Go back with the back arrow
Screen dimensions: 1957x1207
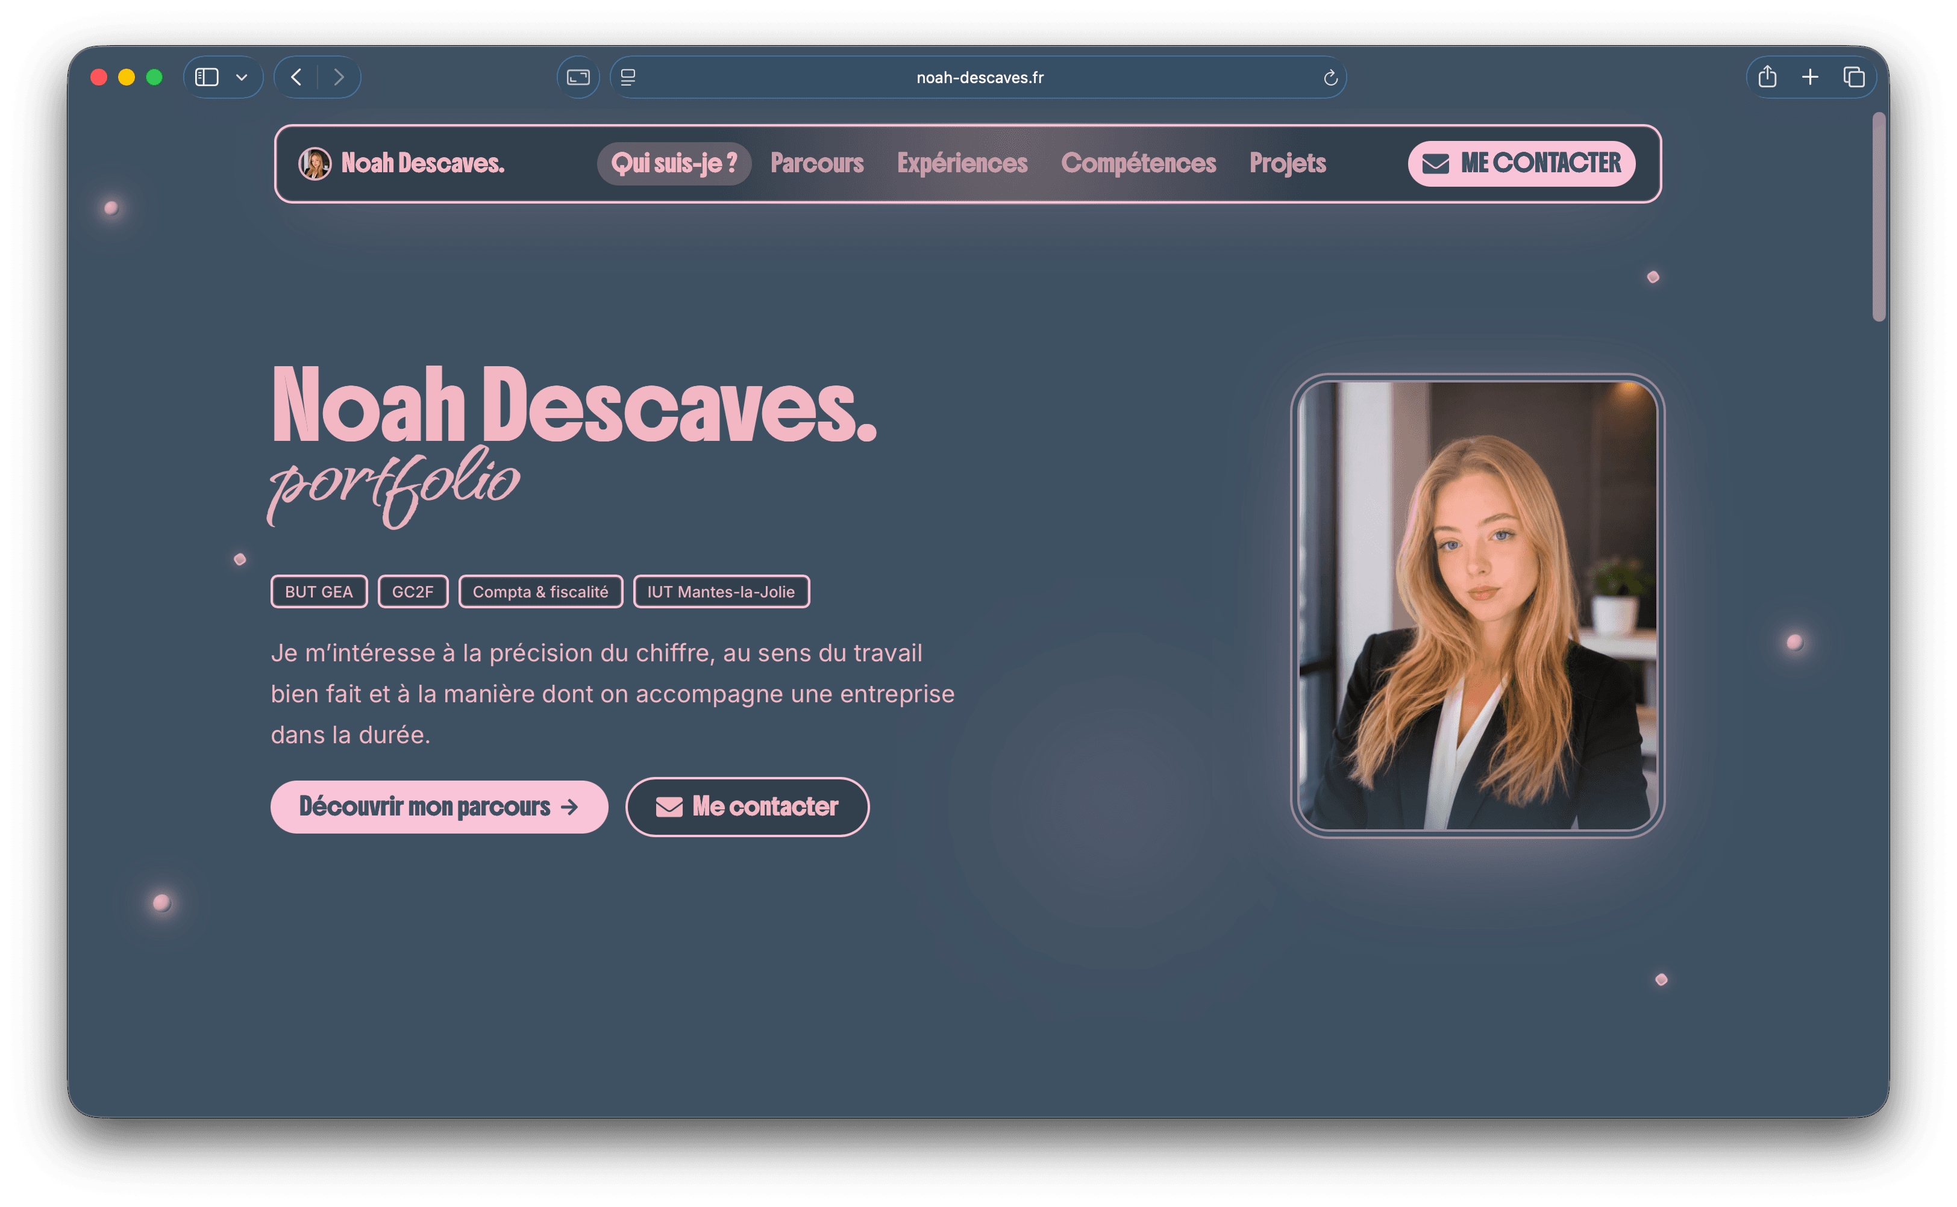(x=296, y=78)
